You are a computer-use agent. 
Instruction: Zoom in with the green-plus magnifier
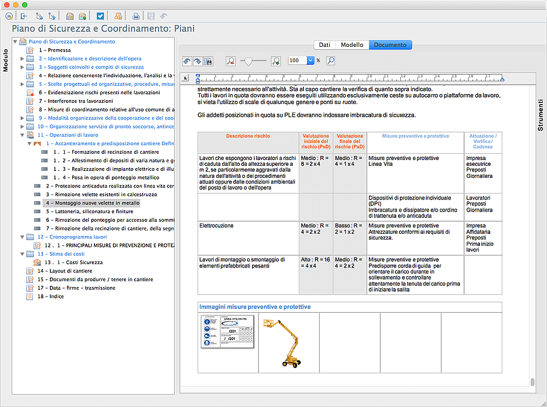(x=276, y=61)
